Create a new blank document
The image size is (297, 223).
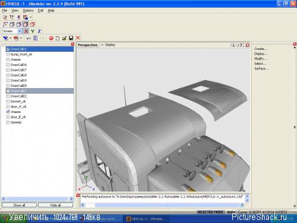coord(58,38)
